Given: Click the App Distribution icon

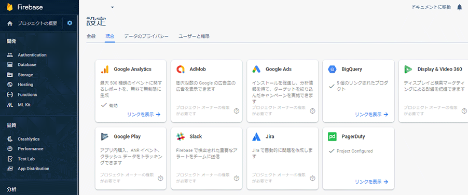Looking at the screenshot, I should coord(10,169).
